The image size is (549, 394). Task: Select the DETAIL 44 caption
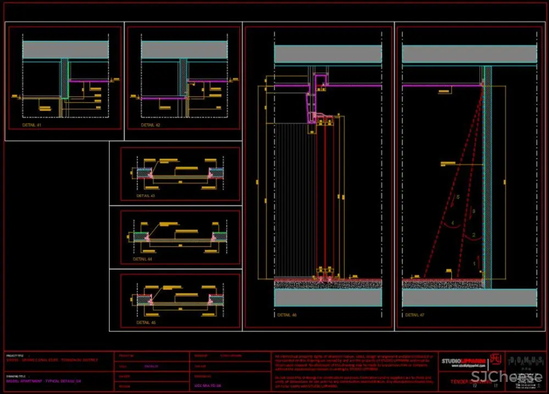(142, 259)
